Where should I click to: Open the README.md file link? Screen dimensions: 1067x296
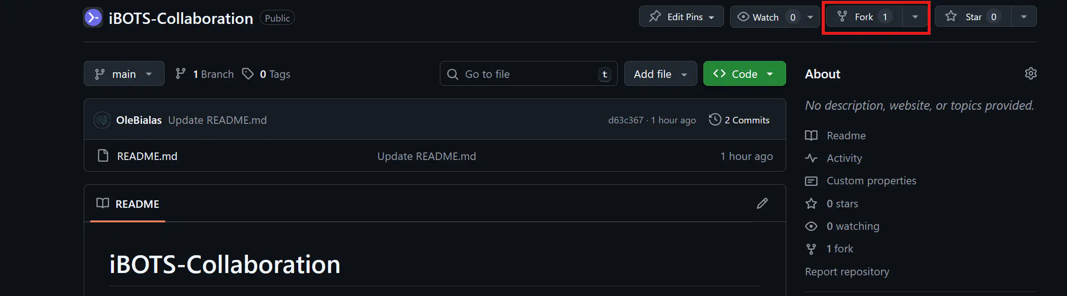pos(147,156)
